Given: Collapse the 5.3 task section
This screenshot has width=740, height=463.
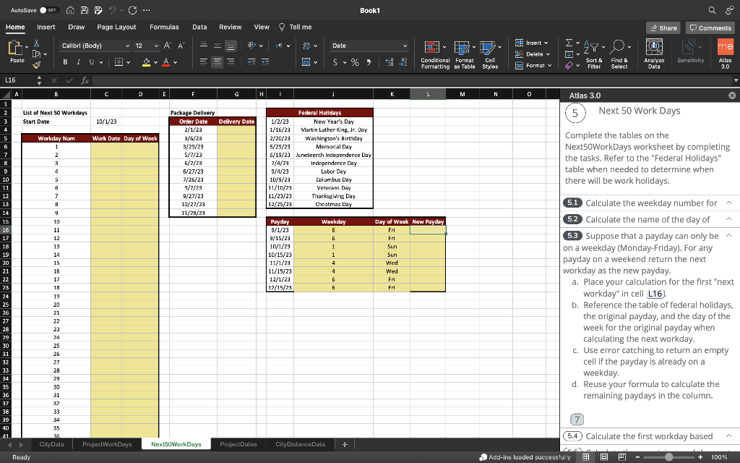Looking at the screenshot, I should click(x=728, y=235).
